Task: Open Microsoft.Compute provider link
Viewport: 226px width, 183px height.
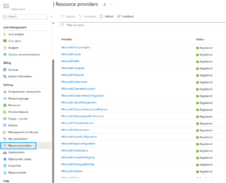Action: (73, 68)
